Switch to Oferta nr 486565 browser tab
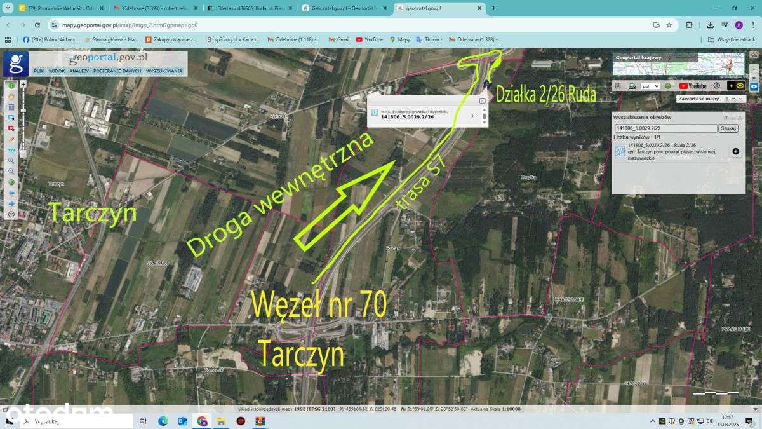The height and width of the screenshot is (429, 762). click(250, 8)
